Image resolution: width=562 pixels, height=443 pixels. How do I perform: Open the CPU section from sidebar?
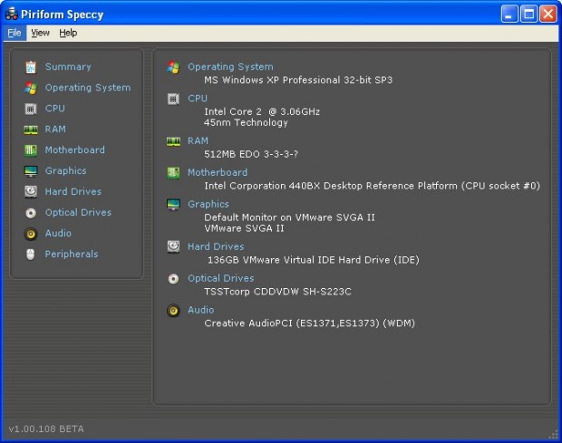coord(54,108)
